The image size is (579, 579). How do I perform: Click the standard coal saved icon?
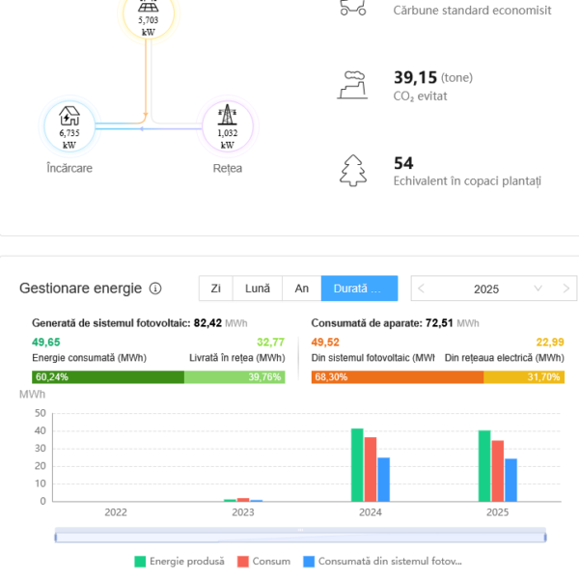[352, 8]
